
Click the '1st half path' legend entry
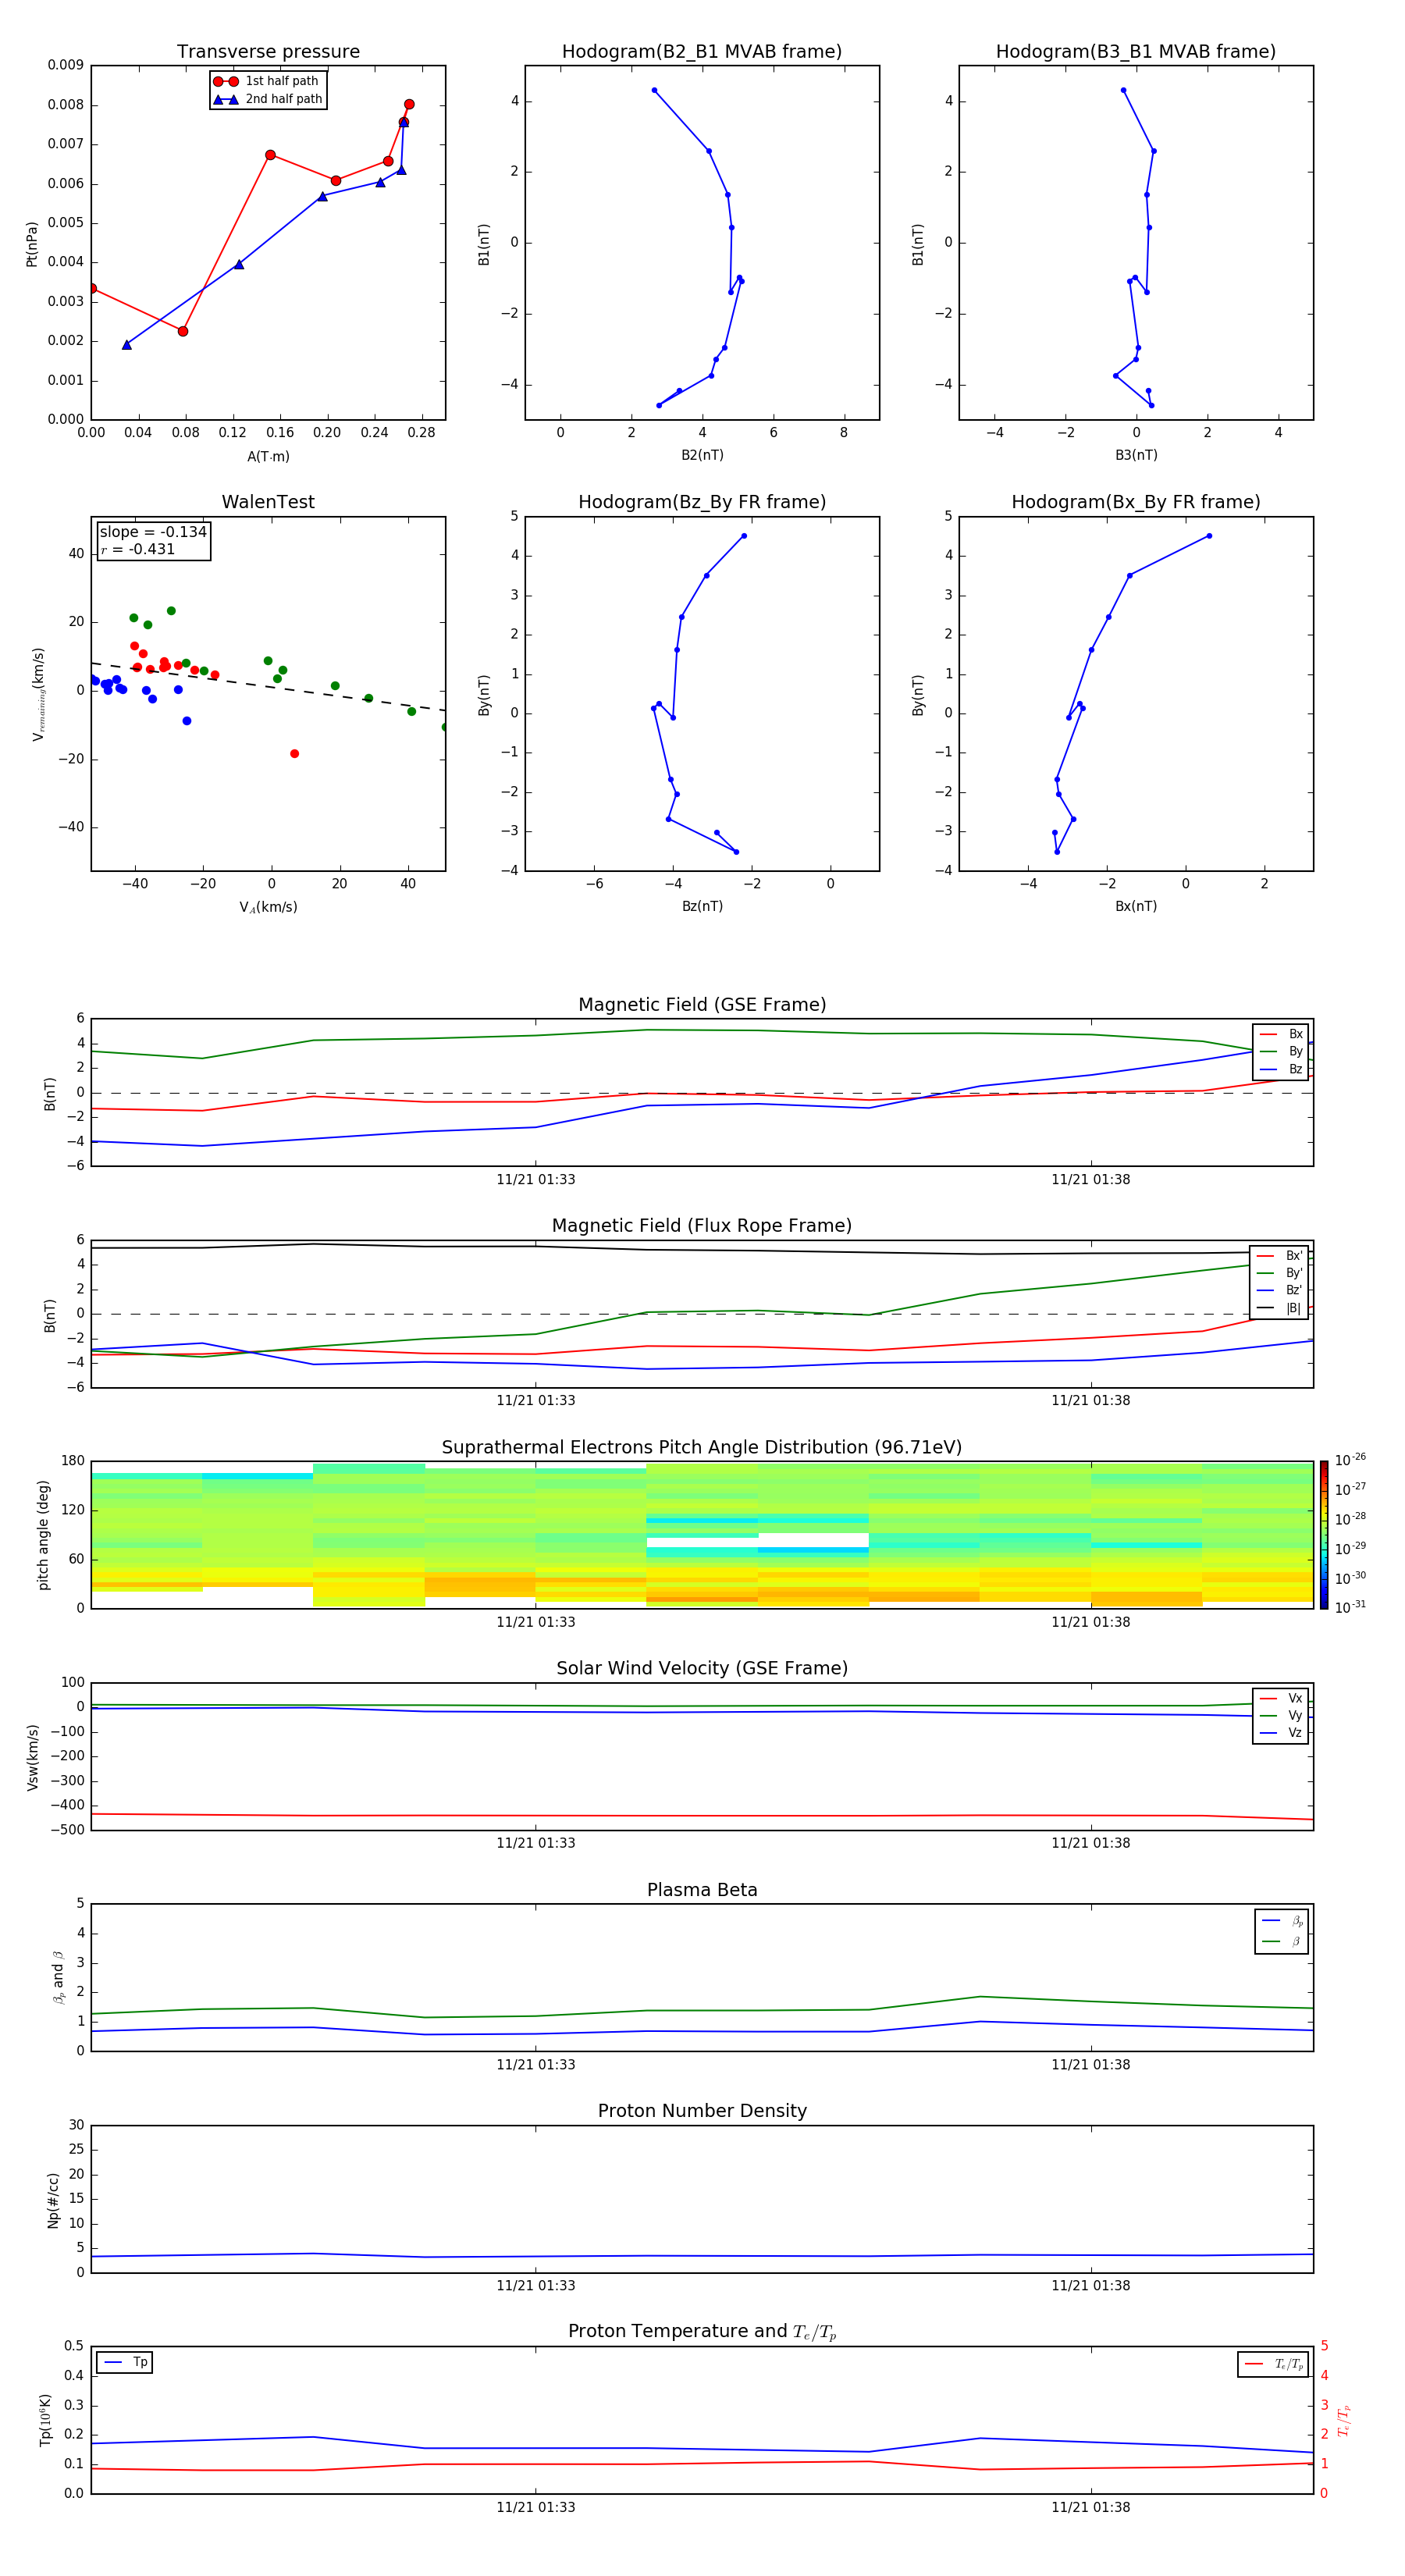267,81
